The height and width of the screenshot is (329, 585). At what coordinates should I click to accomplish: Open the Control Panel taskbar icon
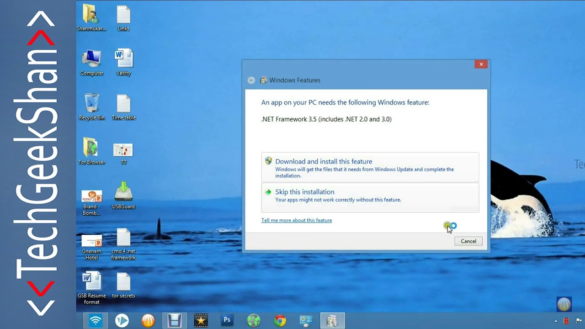(306, 321)
